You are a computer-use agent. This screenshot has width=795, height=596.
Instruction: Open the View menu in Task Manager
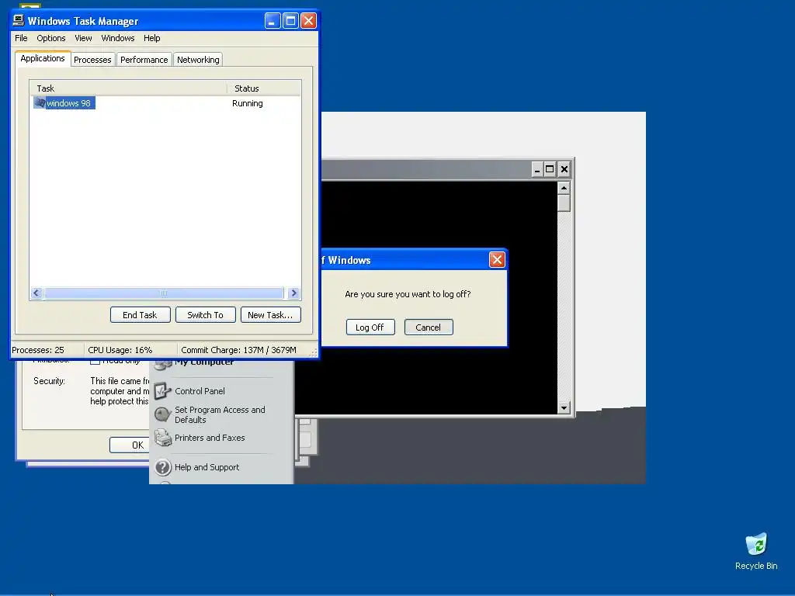point(83,38)
